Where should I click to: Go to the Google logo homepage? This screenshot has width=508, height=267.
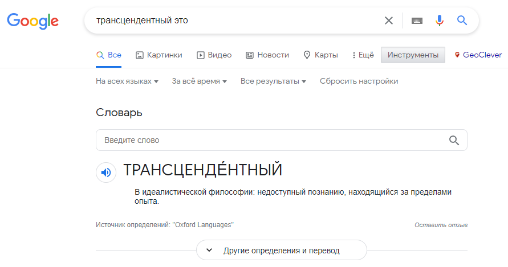tap(32, 21)
